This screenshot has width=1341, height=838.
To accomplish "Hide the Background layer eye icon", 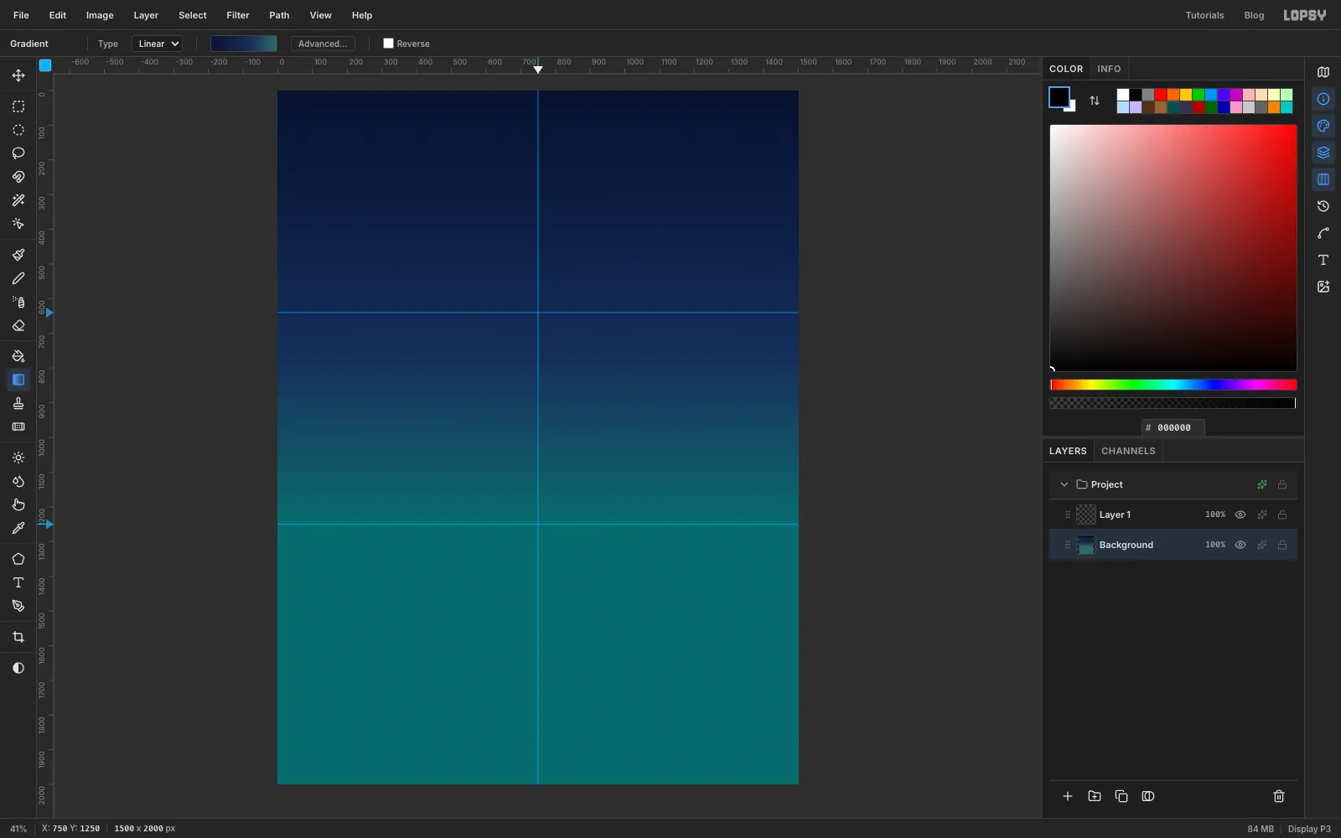I will (x=1240, y=545).
